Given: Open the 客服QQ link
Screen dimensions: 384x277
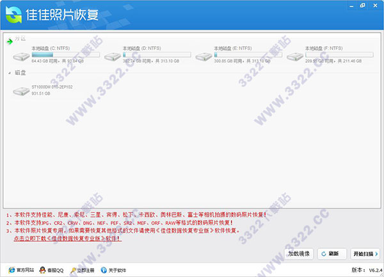Looking at the screenshot, I should pos(55,271).
